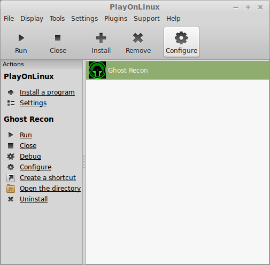The image size is (270, 265).
Task: Click the Close toolbar stop icon
Action: pos(58,38)
